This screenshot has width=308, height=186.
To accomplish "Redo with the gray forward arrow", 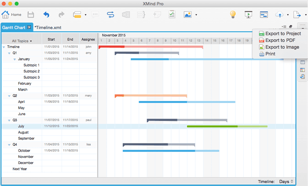I will 62,15.
